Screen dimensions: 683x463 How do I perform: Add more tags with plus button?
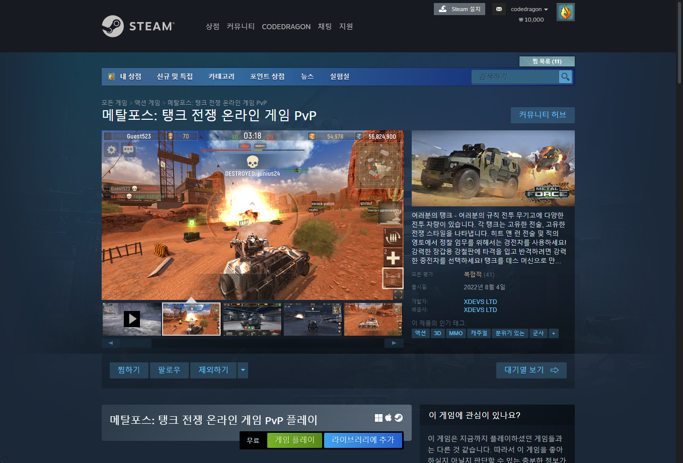(x=554, y=333)
